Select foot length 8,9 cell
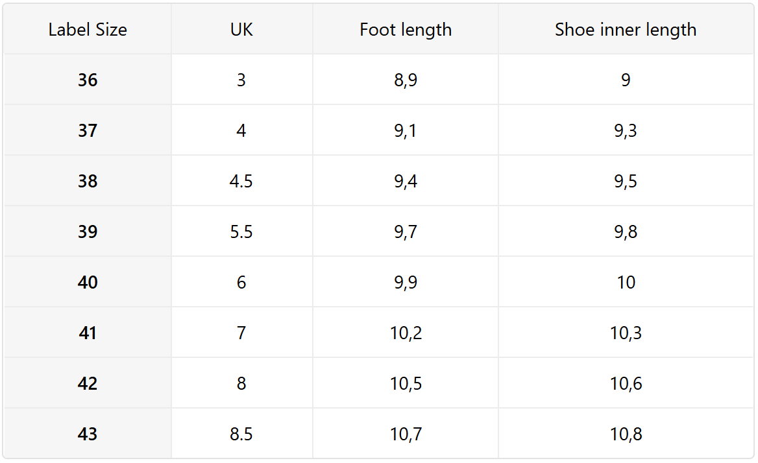 [406, 80]
